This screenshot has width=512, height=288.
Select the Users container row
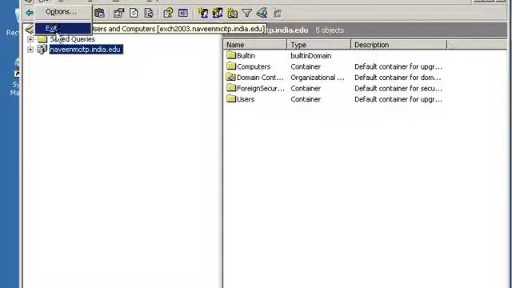tap(246, 99)
